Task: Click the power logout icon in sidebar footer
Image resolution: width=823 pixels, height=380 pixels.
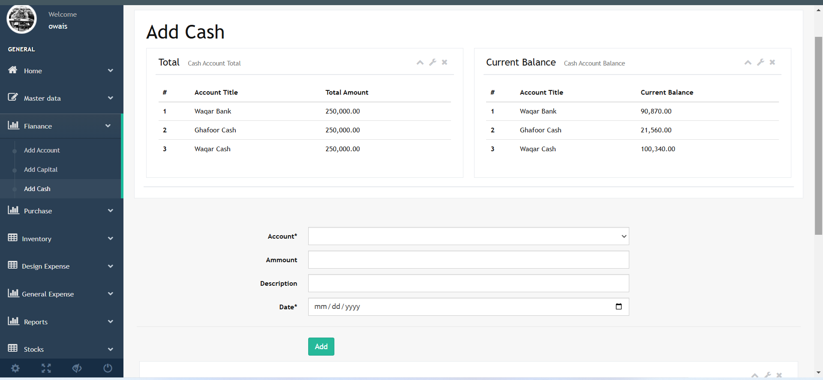Action: 108,368
